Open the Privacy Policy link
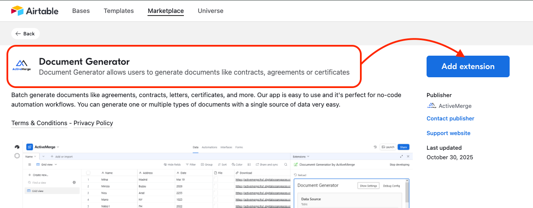 point(93,123)
